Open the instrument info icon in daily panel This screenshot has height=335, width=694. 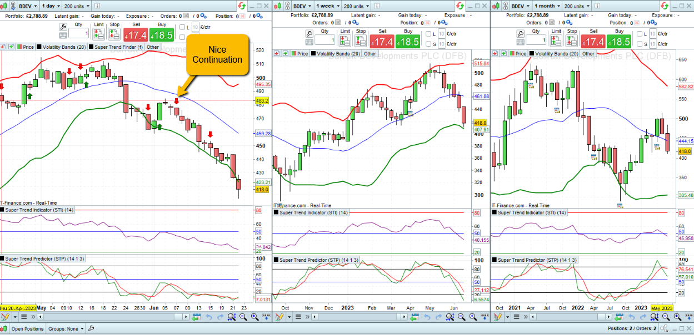(x=97, y=6)
